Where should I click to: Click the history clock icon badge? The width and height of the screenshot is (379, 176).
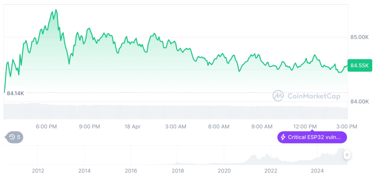tap(12, 137)
